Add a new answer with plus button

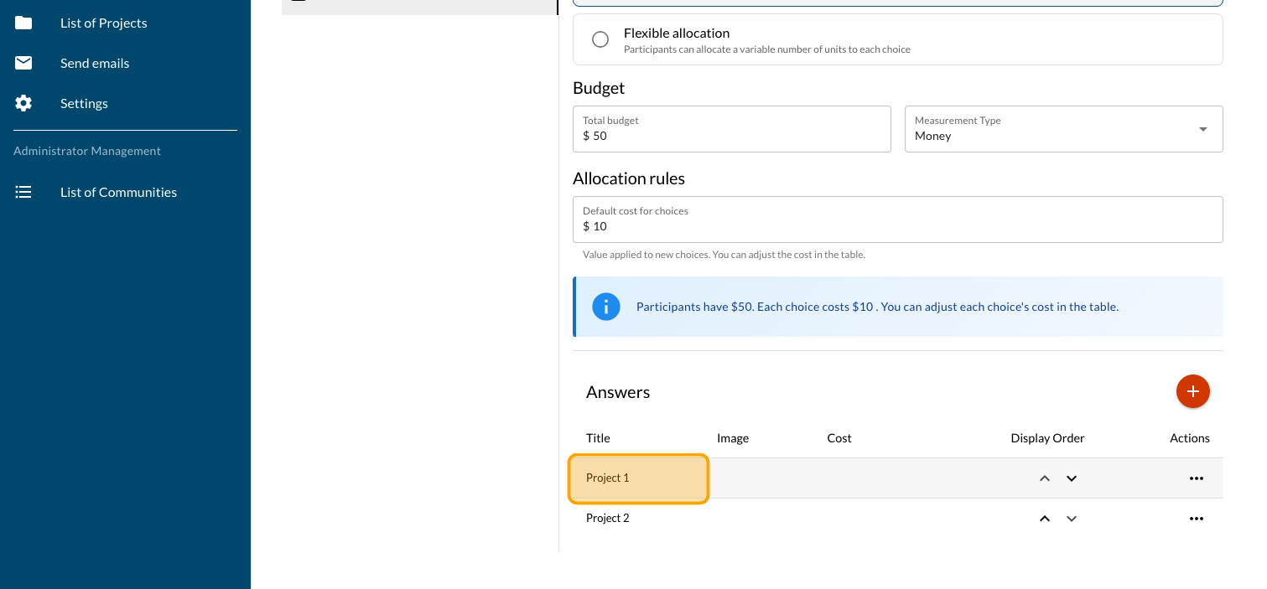1192,391
